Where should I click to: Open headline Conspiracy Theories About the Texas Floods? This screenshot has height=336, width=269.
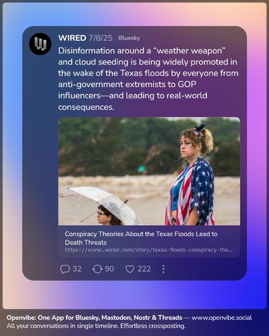(141, 238)
